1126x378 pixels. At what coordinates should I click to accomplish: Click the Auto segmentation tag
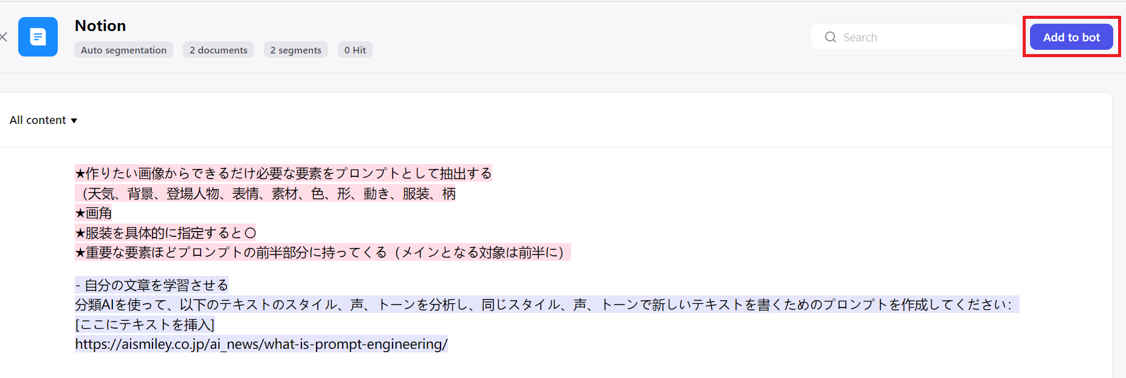(123, 50)
